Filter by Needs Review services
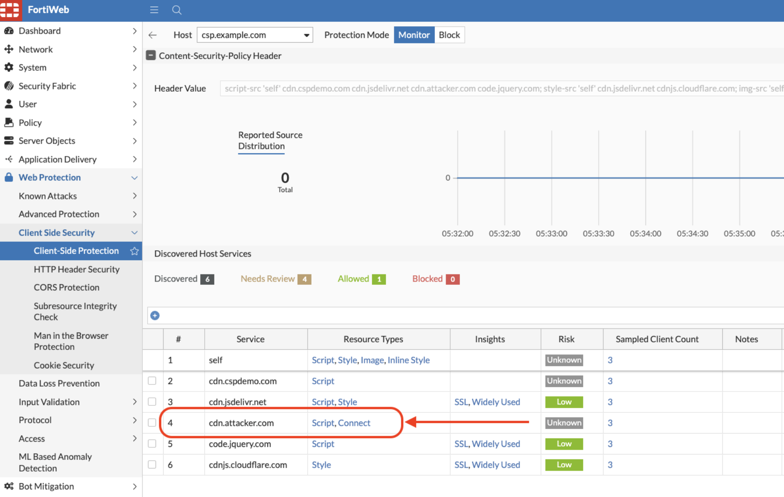The width and height of the screenshot is (784, 497). click(276, 279)
